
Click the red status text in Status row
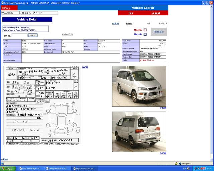147,60
